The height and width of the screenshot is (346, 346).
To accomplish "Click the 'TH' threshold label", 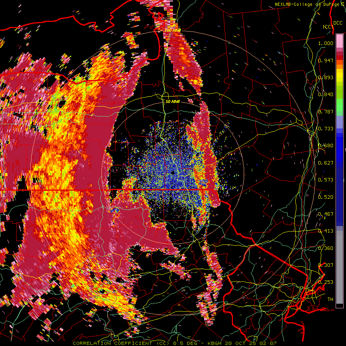I will pyautogui.click(x=330, y=299).
